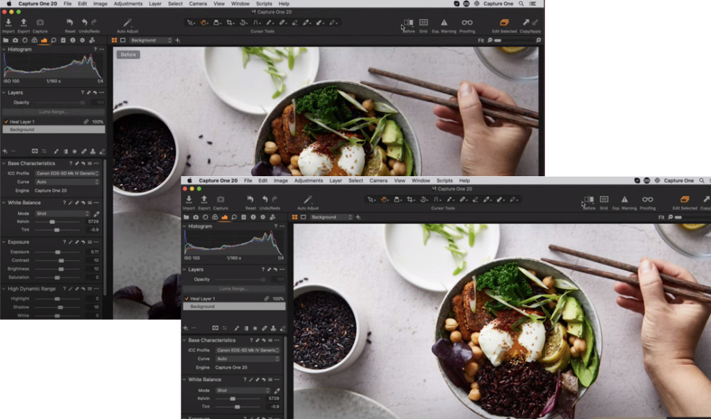This screenshot has height=419, width=711.
Task: Click the Capture camera icon in the back window
Action: 40,22
